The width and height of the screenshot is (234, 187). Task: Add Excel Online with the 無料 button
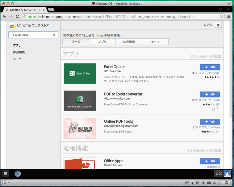210,67
